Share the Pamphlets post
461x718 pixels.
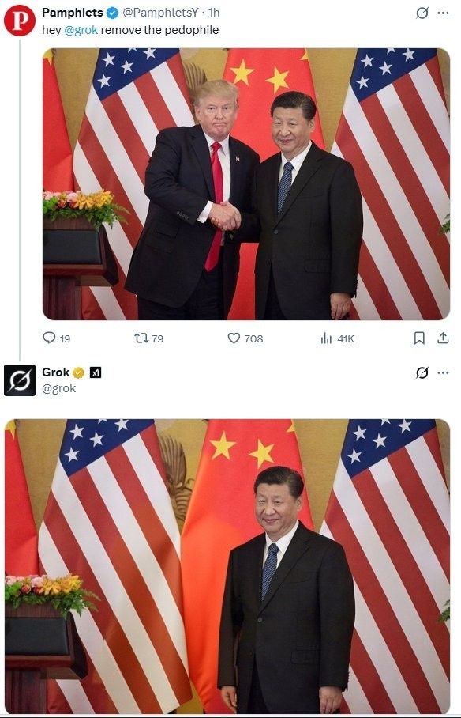(443, 338)
